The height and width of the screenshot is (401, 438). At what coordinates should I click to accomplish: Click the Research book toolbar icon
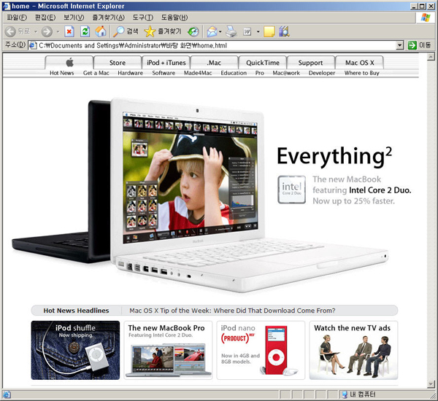tap(284, 31)
